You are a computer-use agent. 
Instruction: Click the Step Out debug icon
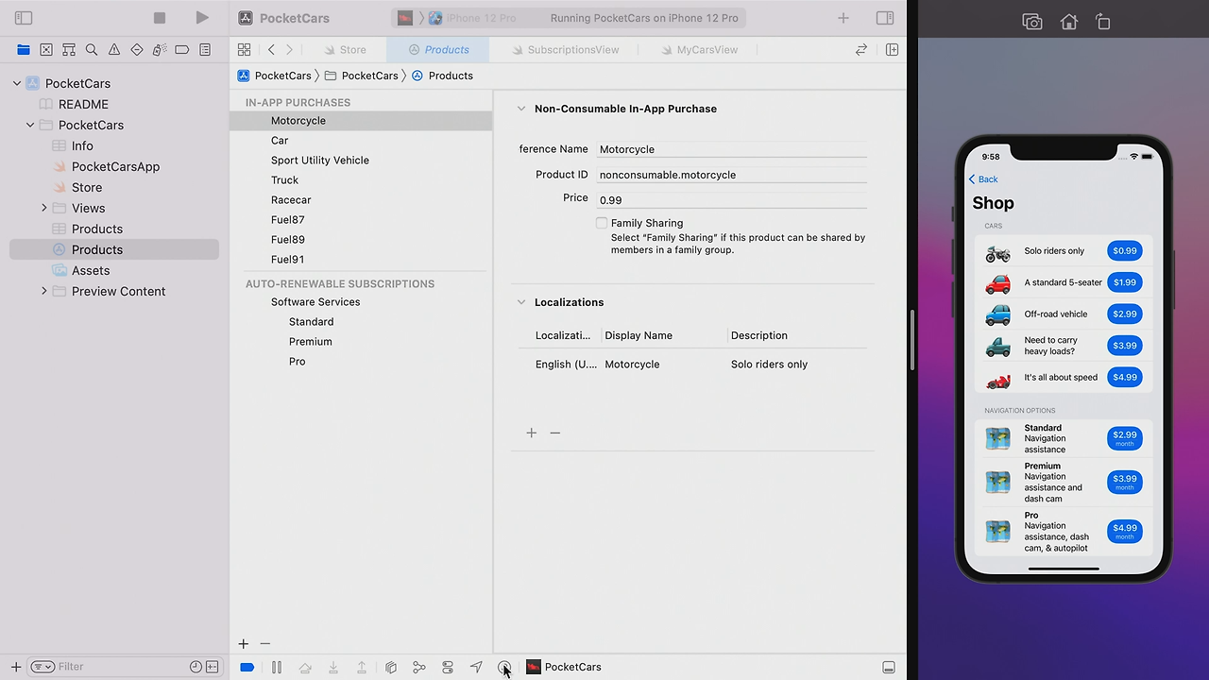pyautogui.click(x=362, y=667)
